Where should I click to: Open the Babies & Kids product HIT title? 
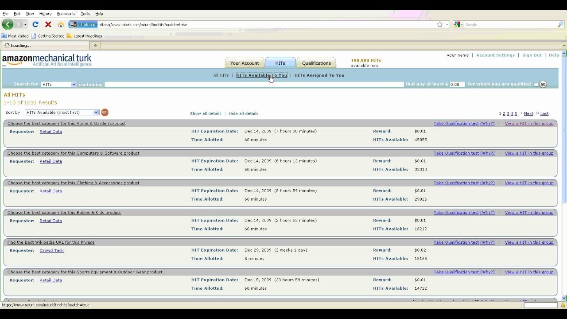tap(64, 213)
